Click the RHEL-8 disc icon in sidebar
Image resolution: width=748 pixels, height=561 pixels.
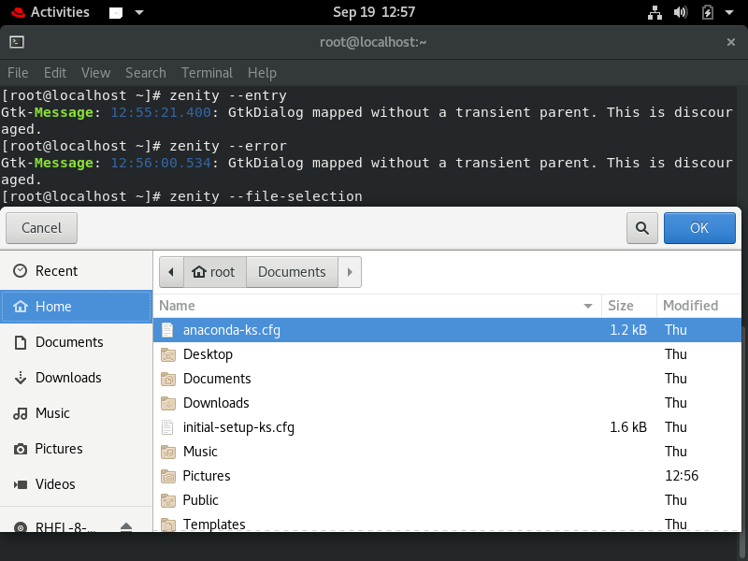pyautogui.click(x=21, y=527)
